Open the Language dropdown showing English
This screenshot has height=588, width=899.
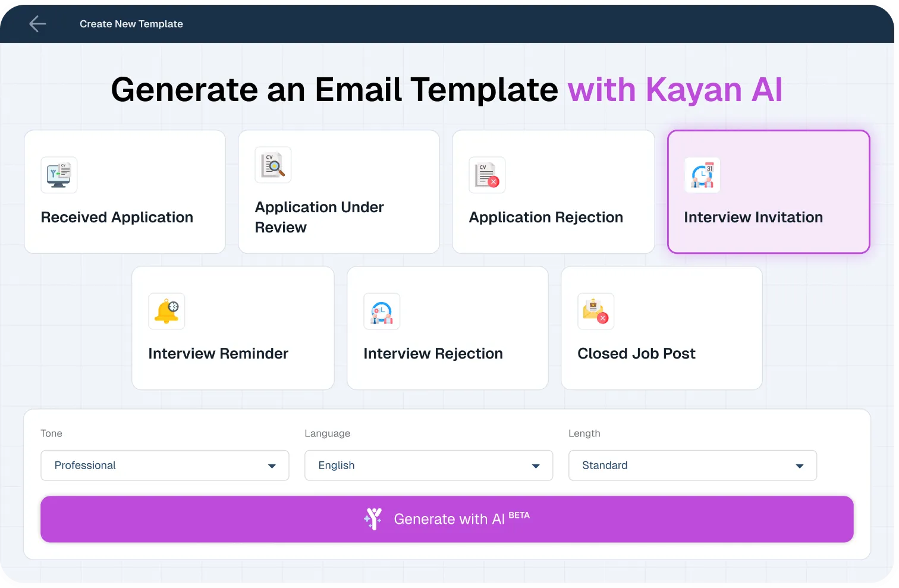pyautogui.click(x=429, y=466)
